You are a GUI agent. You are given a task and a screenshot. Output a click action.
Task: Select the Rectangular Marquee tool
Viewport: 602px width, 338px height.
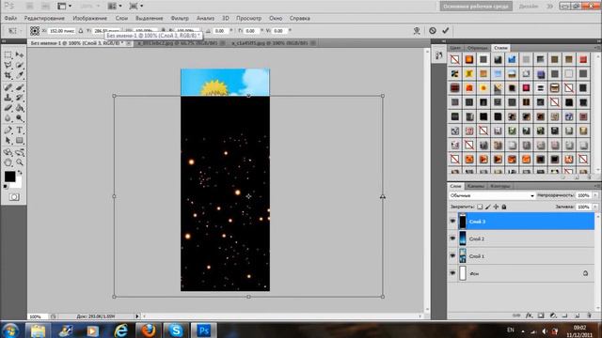8,55
